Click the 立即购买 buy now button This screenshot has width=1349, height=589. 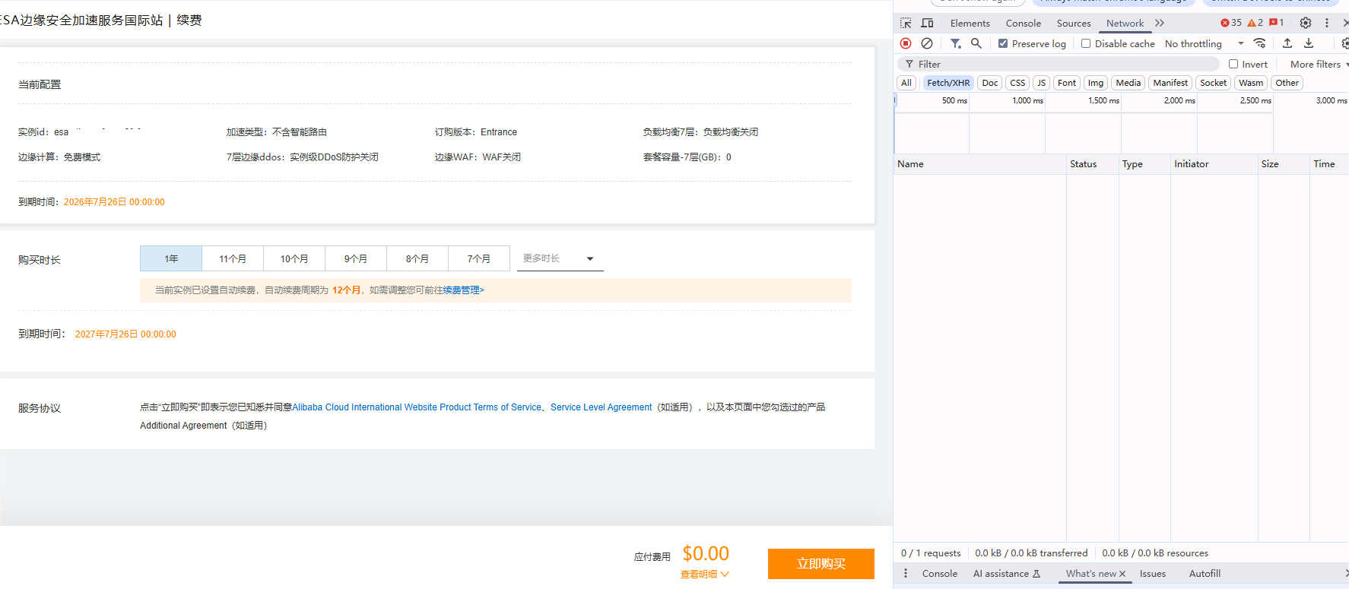821,564
